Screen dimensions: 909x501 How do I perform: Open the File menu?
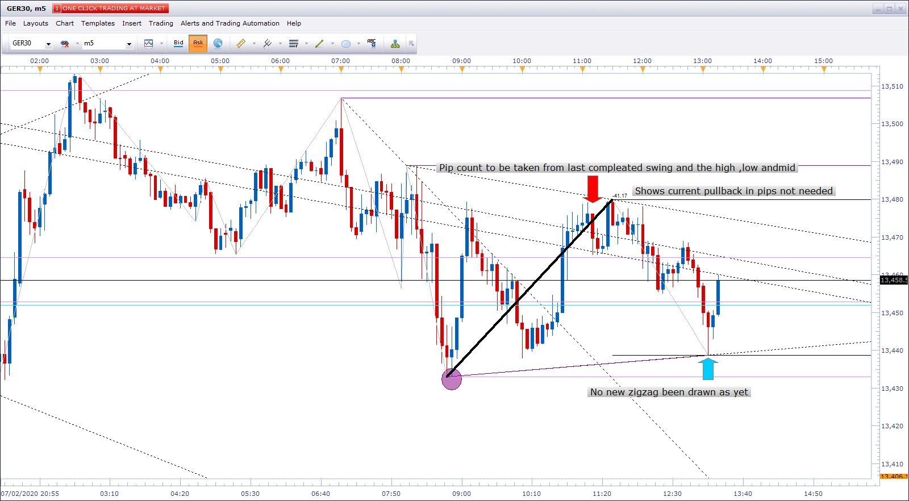pos(10,23)
